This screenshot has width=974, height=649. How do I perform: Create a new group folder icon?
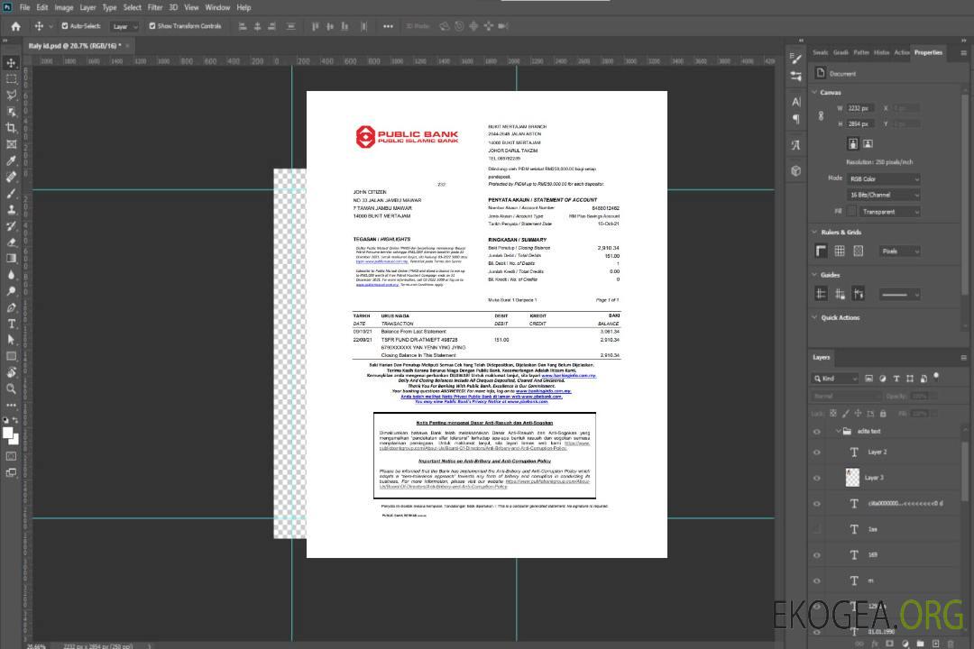(920, 644)
